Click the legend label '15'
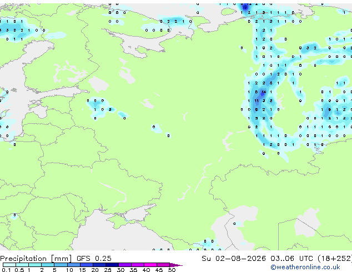The width and height of the screenshot is (352, 272). tap(82, 270)
